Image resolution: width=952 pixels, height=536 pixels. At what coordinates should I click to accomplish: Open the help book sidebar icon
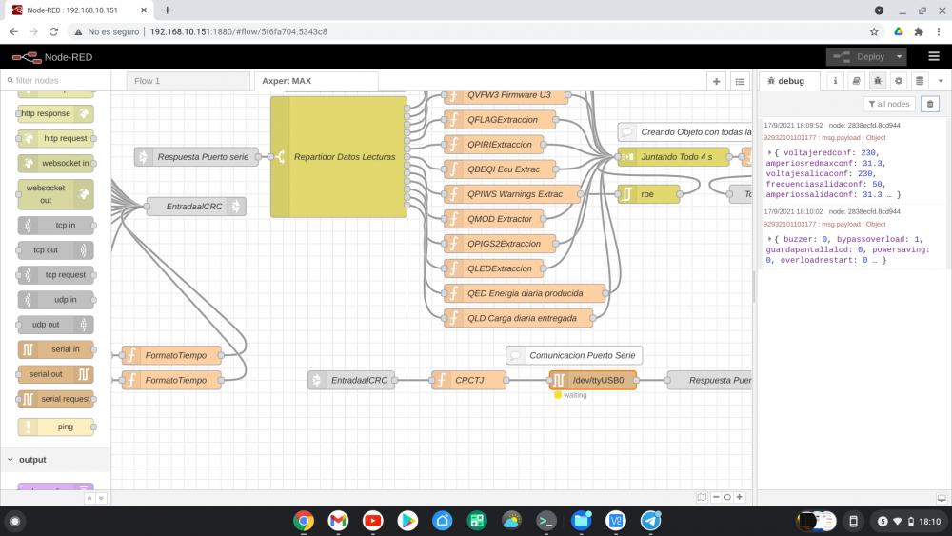coord(856,81)
